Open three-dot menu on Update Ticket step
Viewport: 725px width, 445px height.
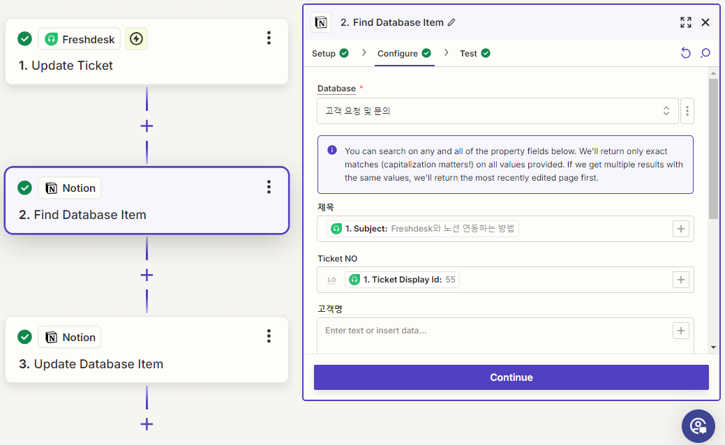click(269, 38)
